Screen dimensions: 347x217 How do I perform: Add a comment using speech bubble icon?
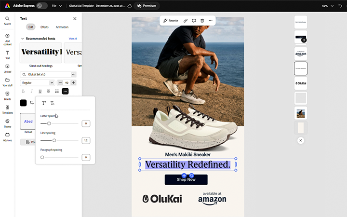[194, 21]
